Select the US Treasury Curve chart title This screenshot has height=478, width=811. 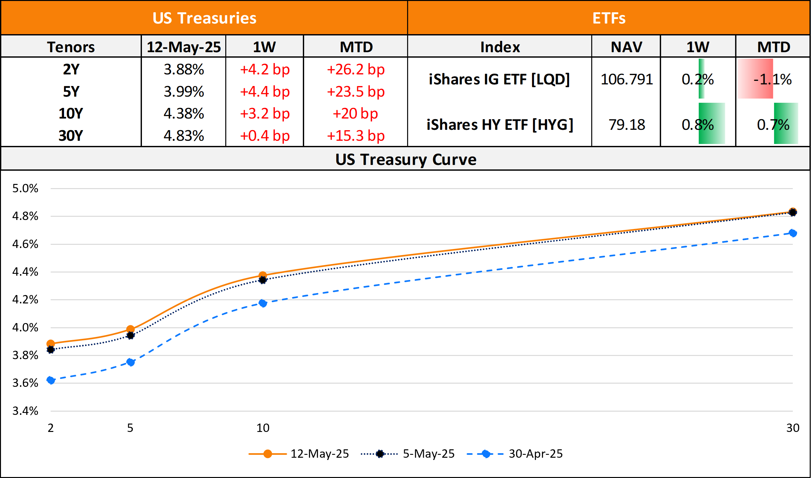pos(405,159)
